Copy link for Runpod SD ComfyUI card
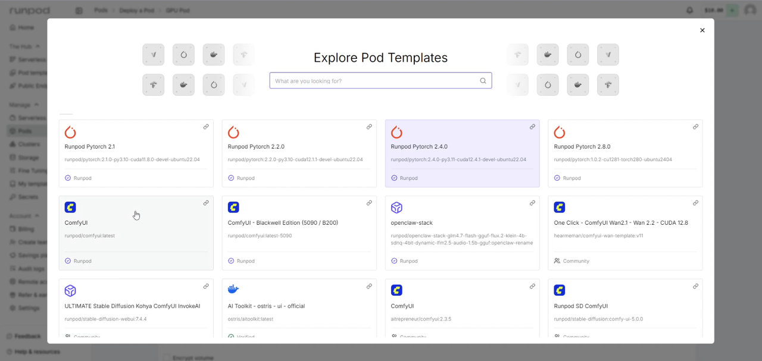Image resolution: width=762 pixels, height=361 pixels. (x=695, y=286)
